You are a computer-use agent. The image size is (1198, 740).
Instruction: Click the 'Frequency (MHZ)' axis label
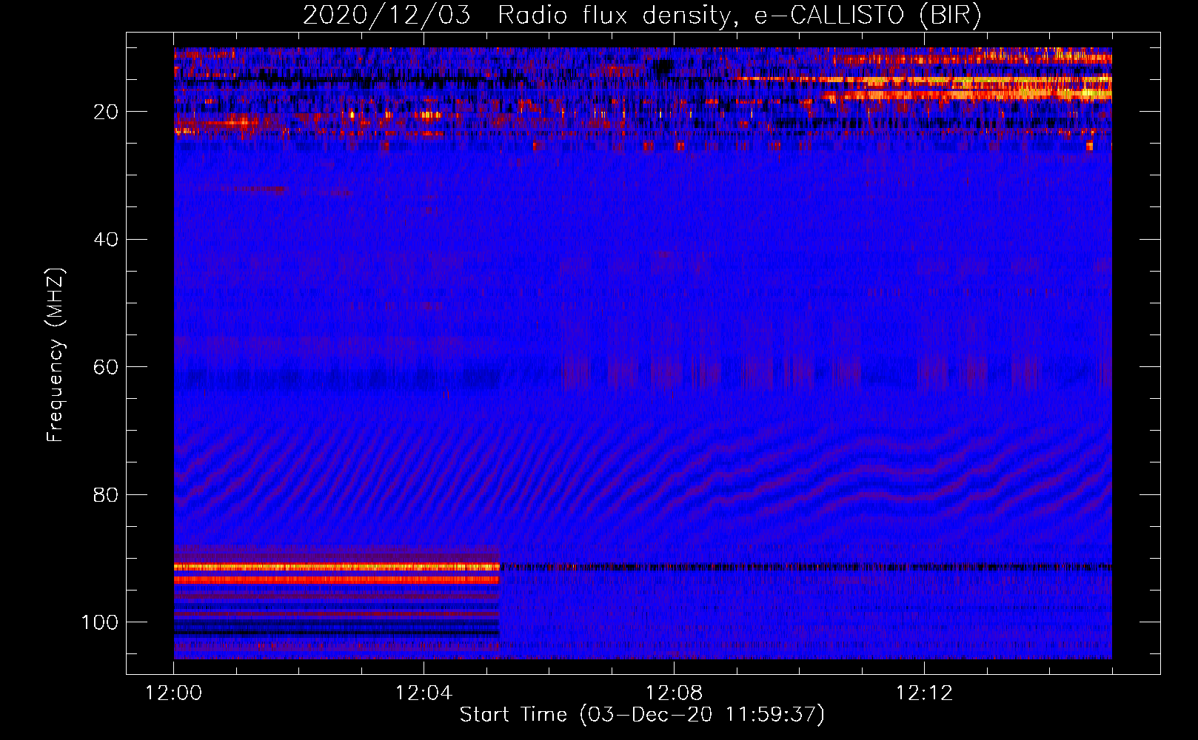click(56, 355)
